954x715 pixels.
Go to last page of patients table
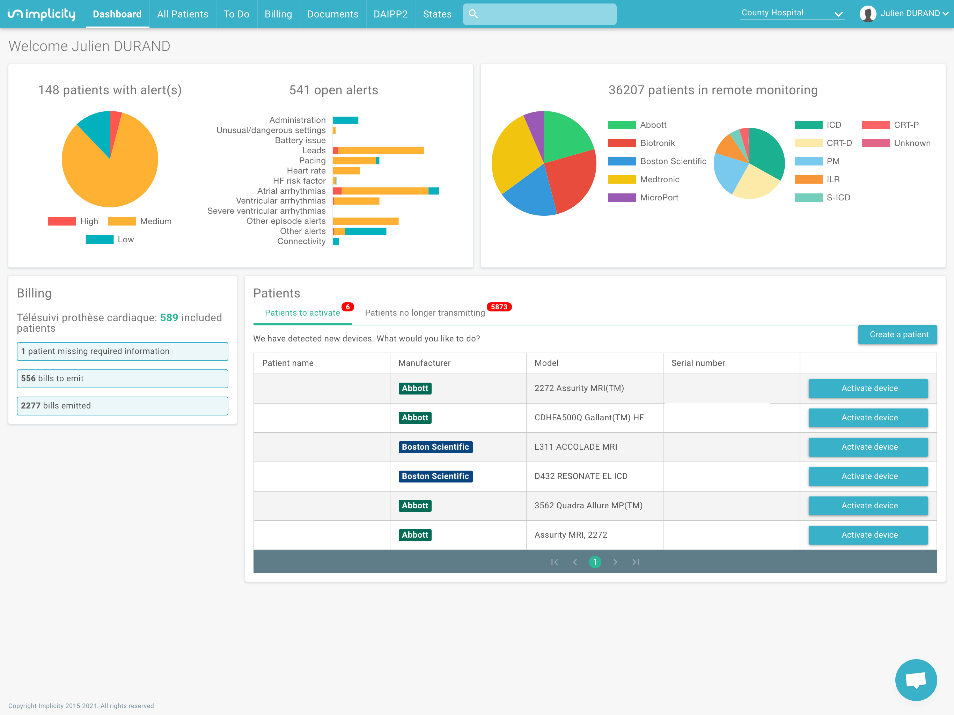pos(636,562)
